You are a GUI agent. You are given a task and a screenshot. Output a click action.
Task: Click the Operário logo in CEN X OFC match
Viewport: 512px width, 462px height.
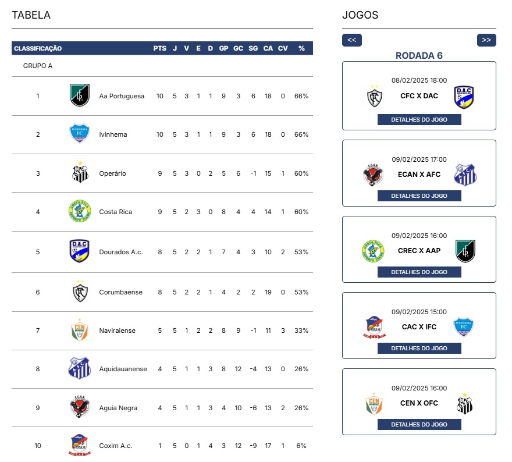click(465, 404)
